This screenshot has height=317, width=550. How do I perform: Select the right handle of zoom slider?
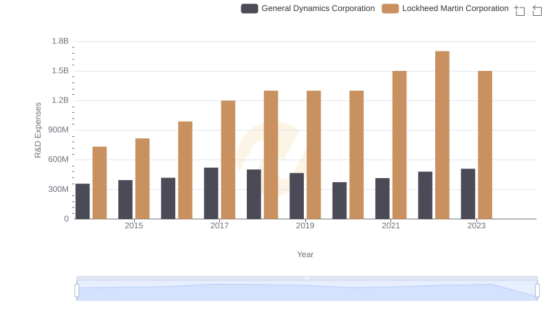pyautogui.click(x=537, y=291)
